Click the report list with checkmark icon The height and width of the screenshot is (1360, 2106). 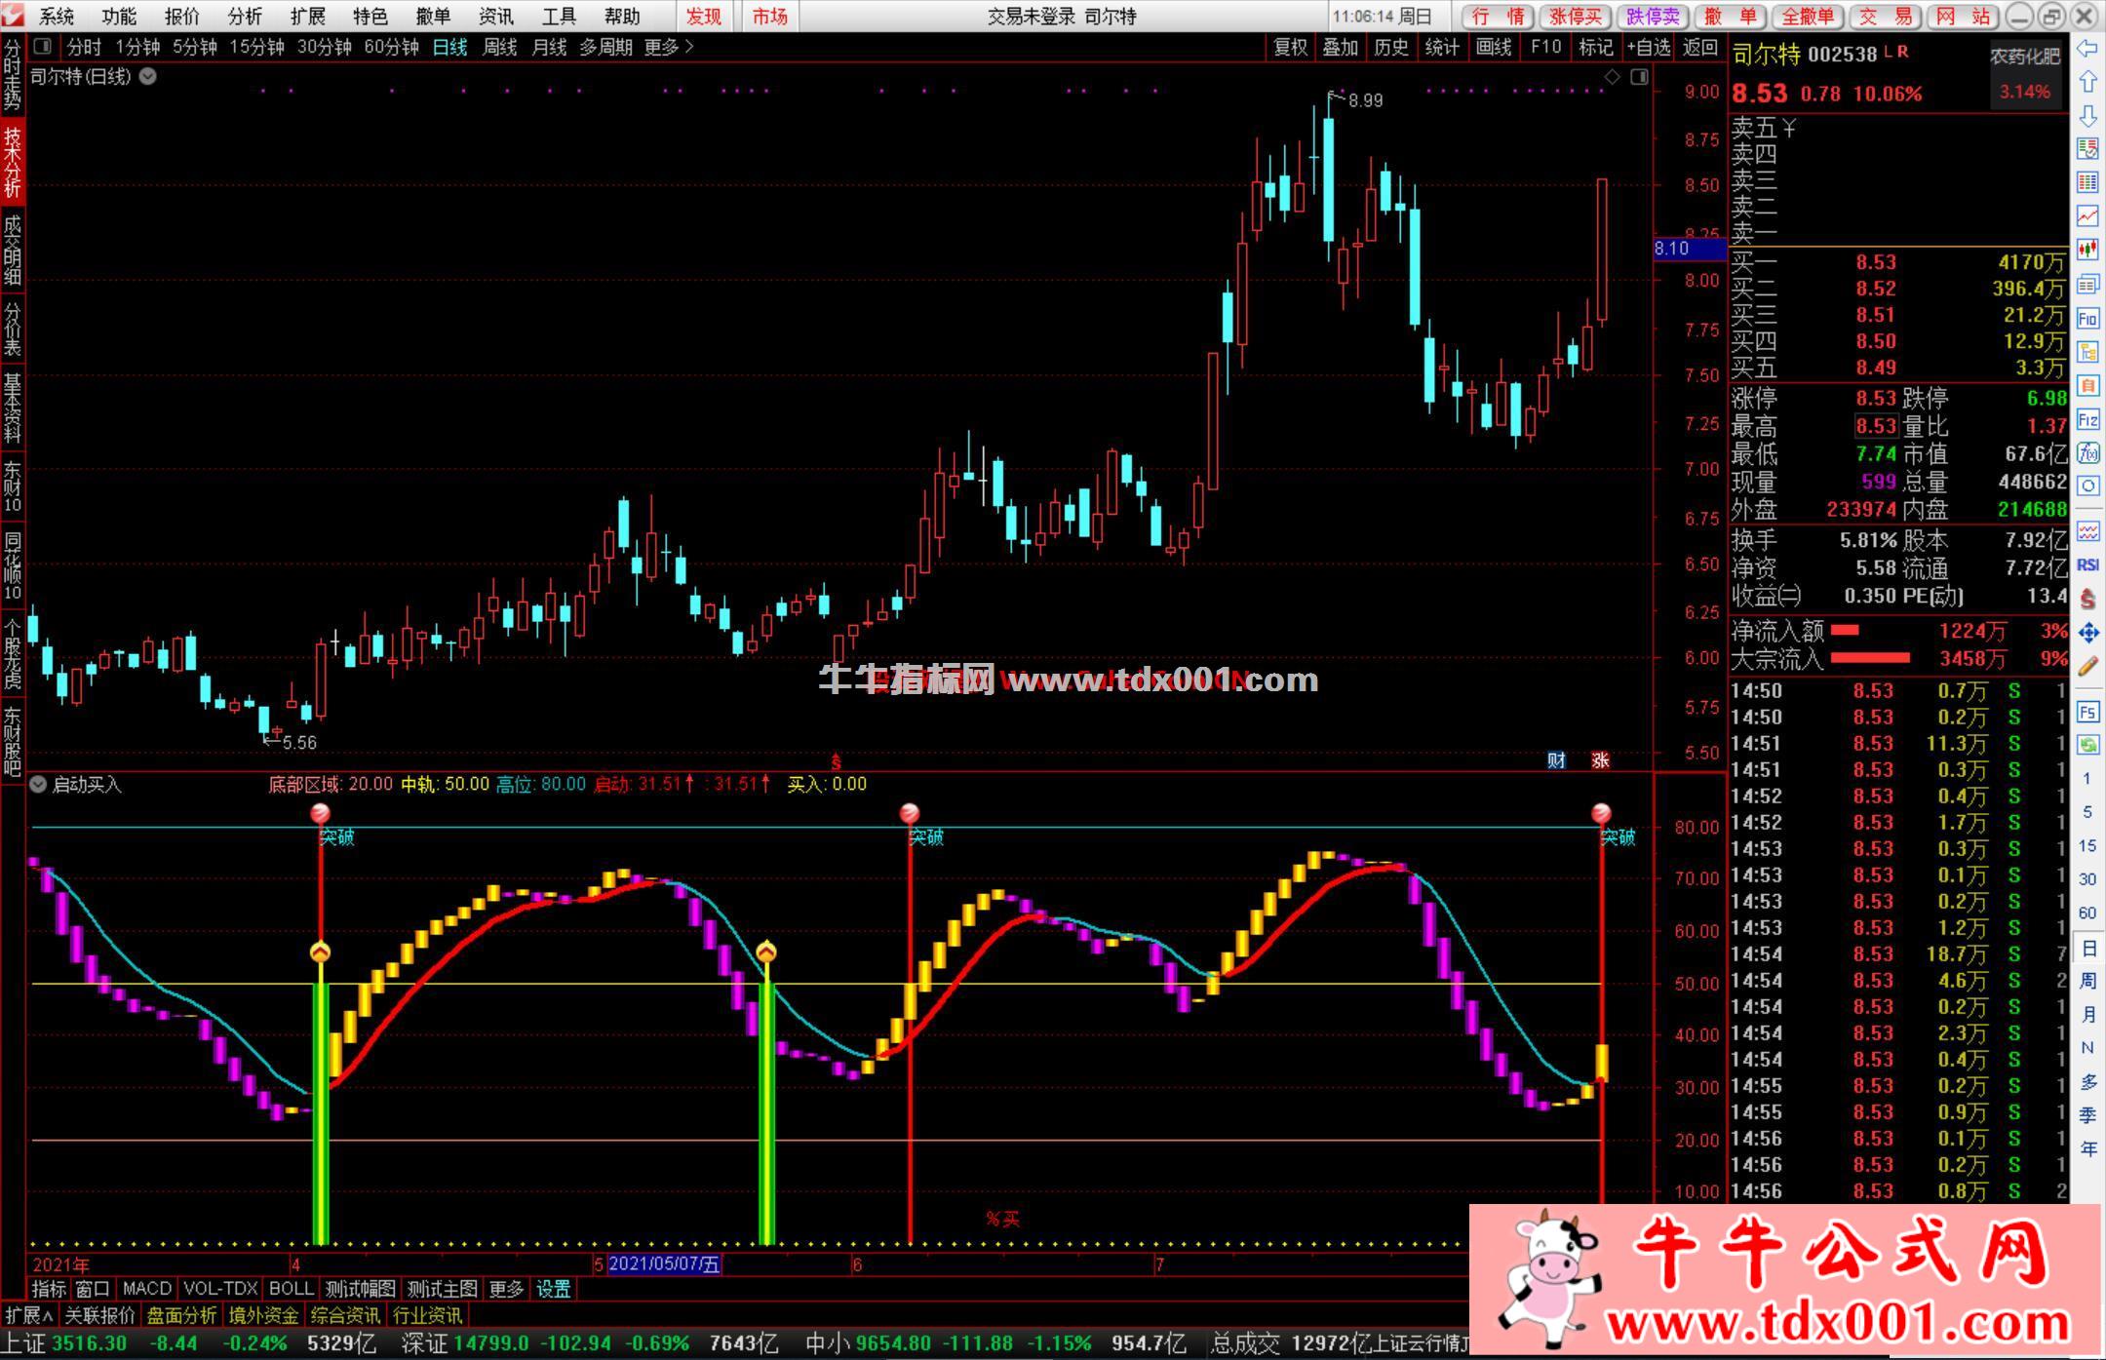click(2087, 149)
